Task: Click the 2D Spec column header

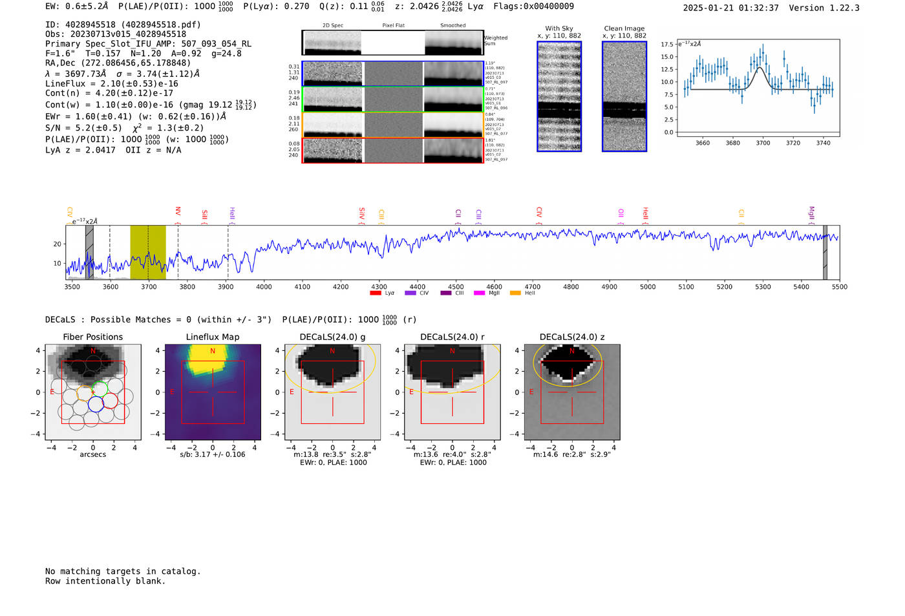Action: click(x=333, y=26)
